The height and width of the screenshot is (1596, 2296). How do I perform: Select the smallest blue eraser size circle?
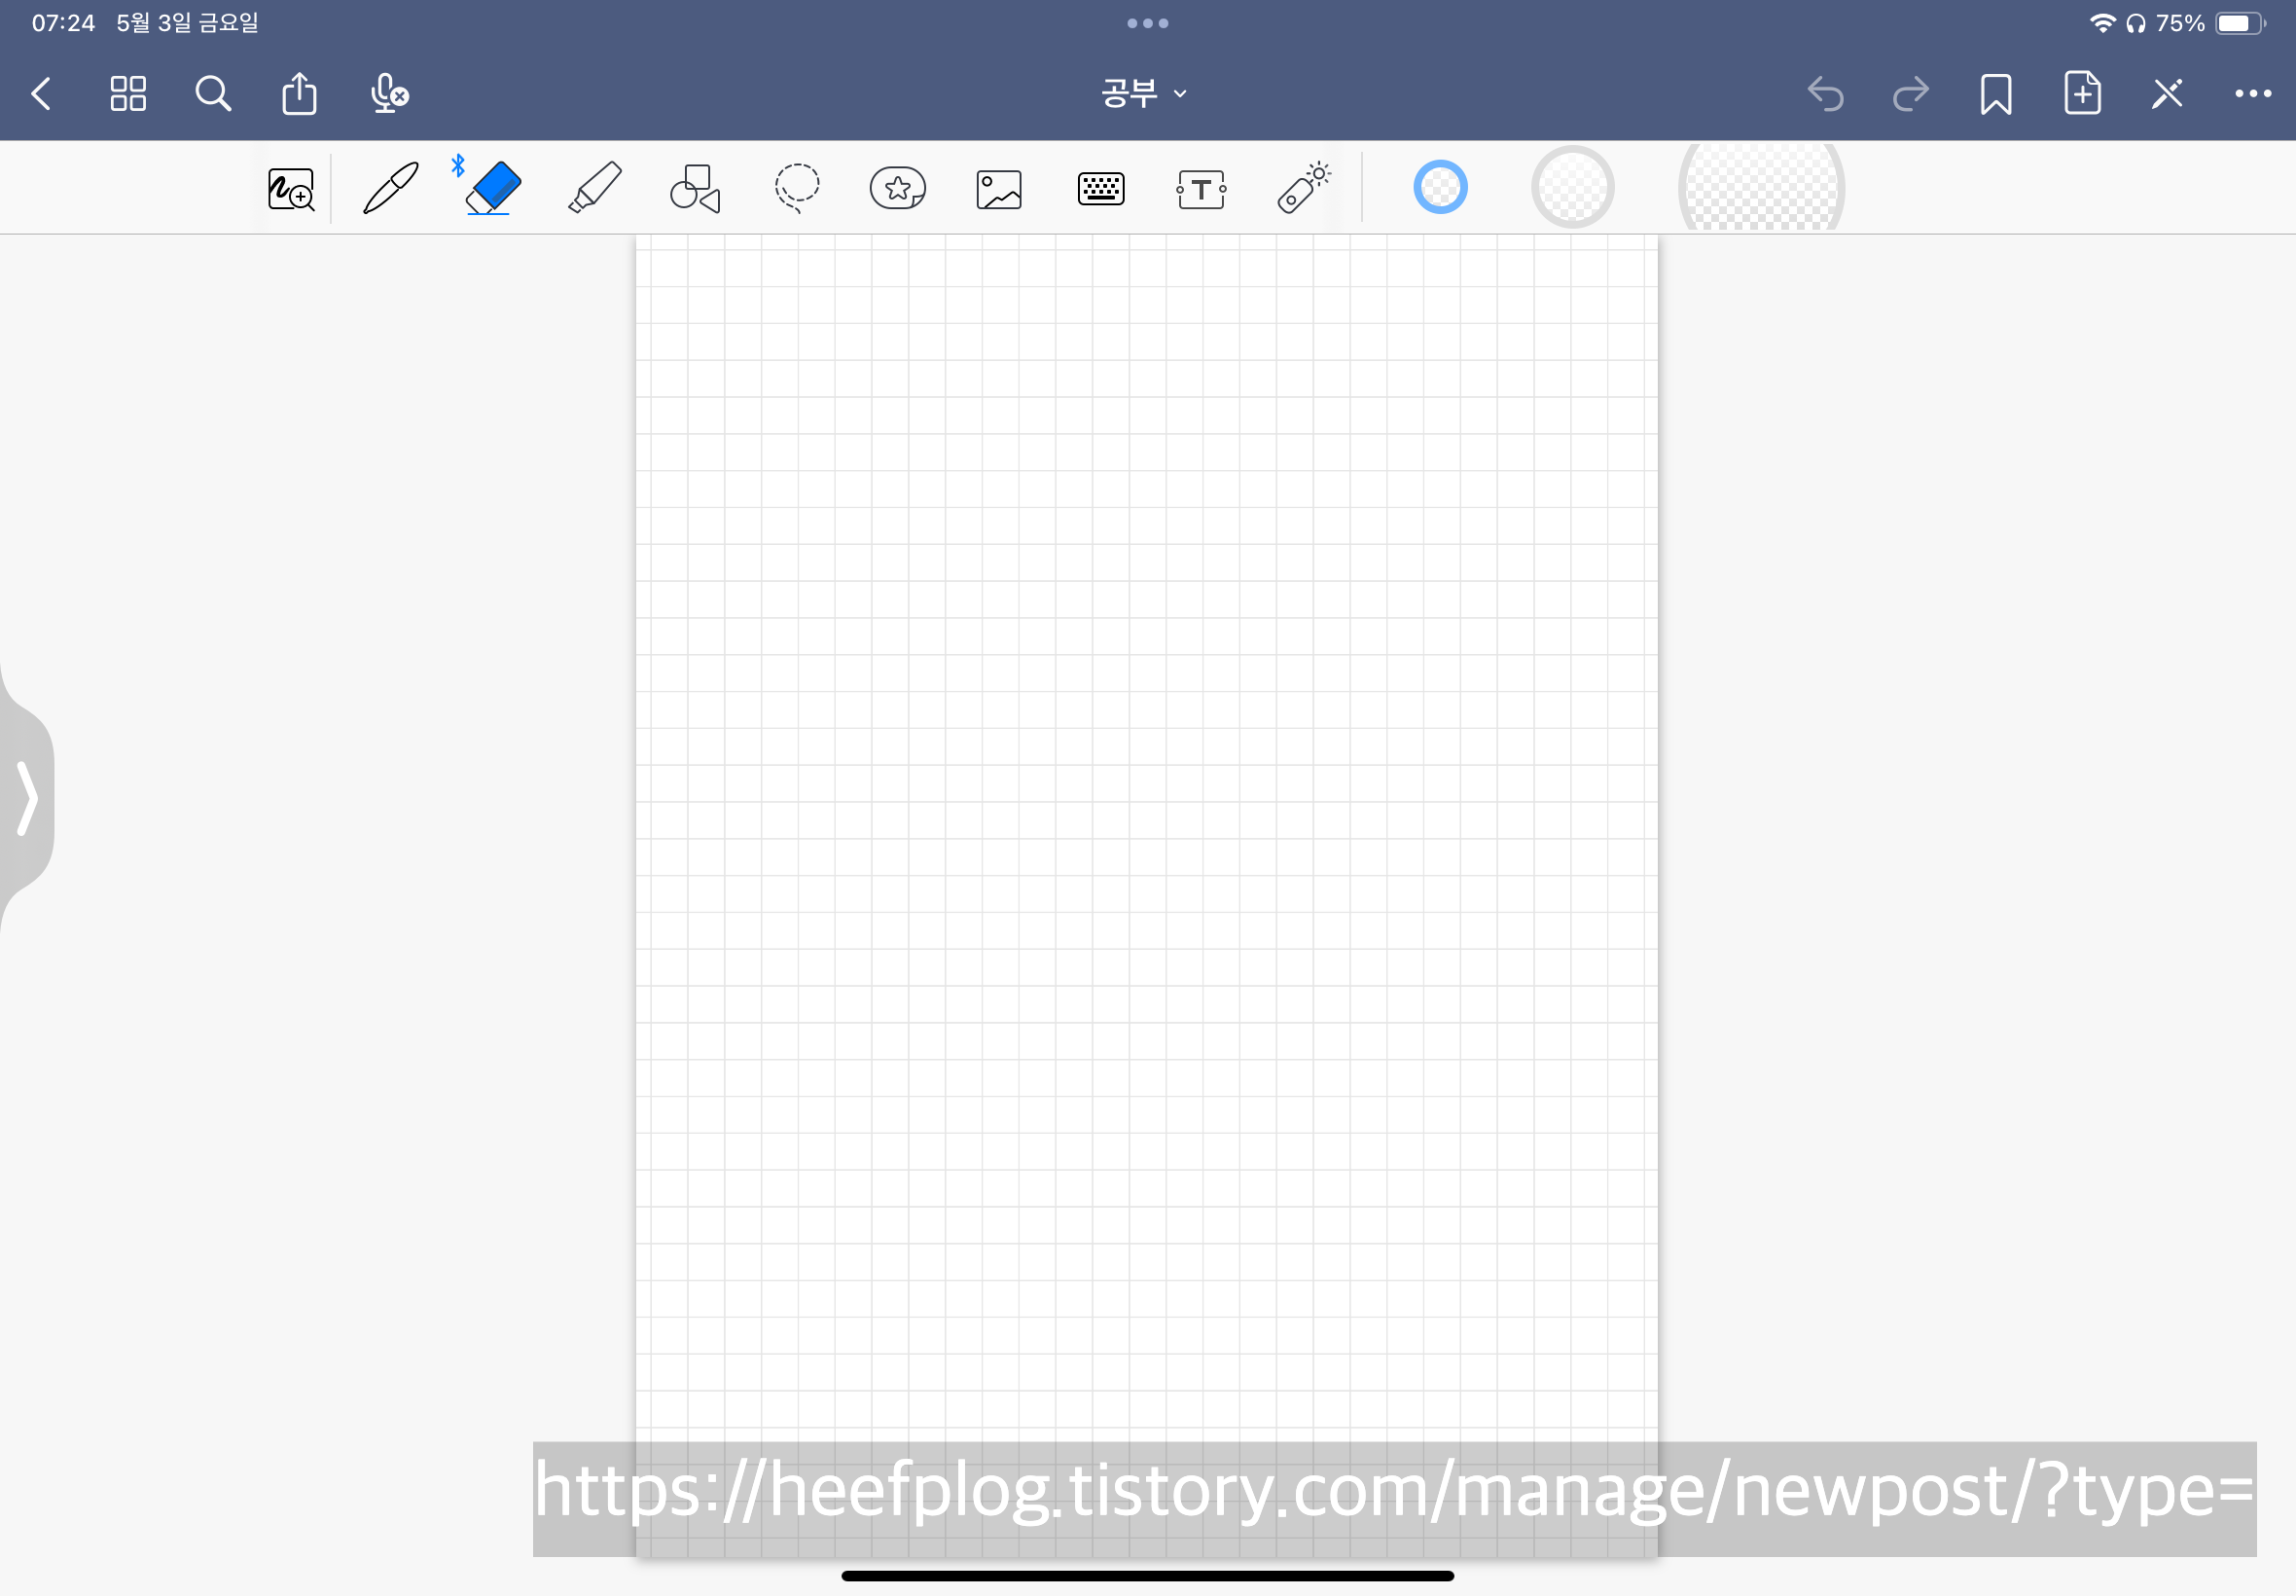pyautogui.click(x=1439, y=187)
